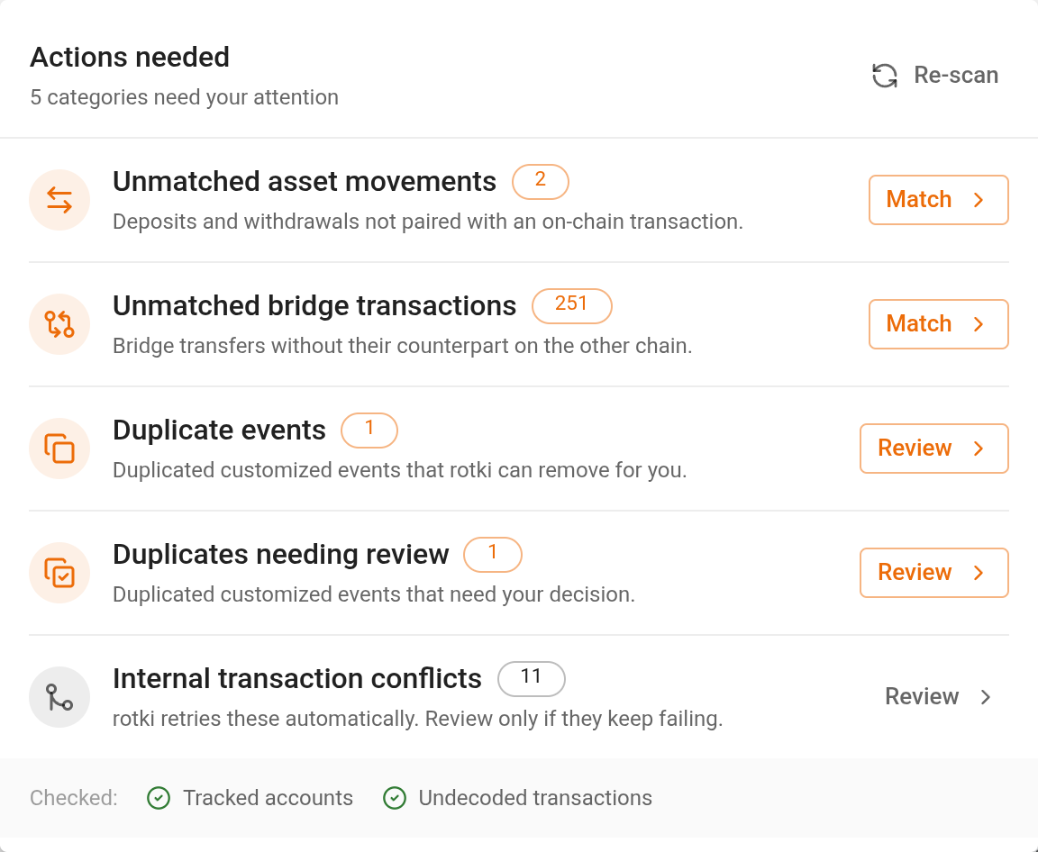Review the duplicates needing review
Image resolution: width=1038 pixels, height=852 pixels.
[x=934, y=573]
